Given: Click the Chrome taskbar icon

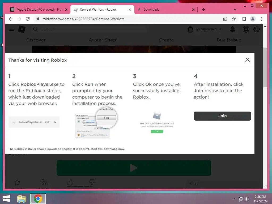Looking at the screenshot, I should click(38, 199).
